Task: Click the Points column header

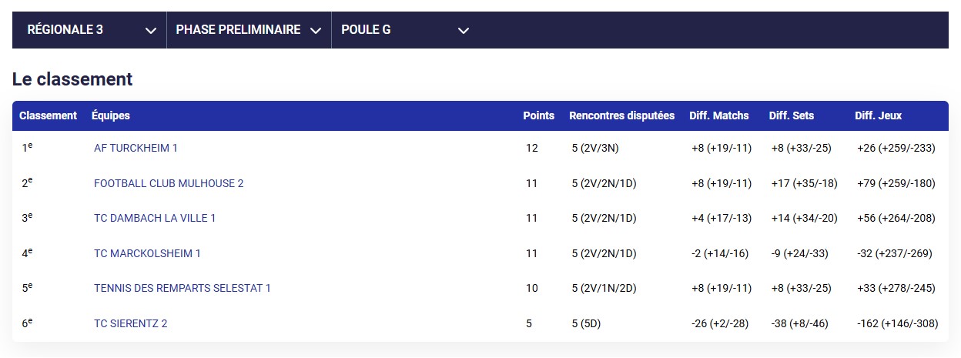Action: tap(538, 115)
